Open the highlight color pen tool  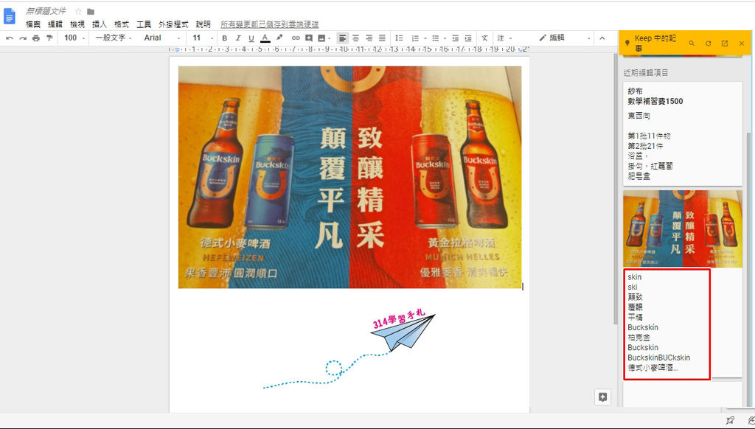pyautogui.click(x=279, y=38)
